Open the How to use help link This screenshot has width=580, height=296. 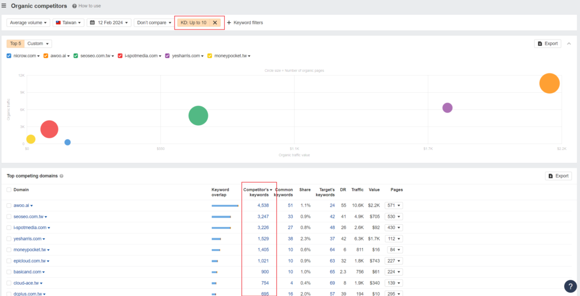(87, 6)
